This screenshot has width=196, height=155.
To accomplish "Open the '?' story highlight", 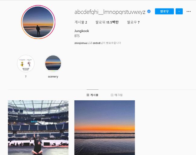I will coord(26,63).
